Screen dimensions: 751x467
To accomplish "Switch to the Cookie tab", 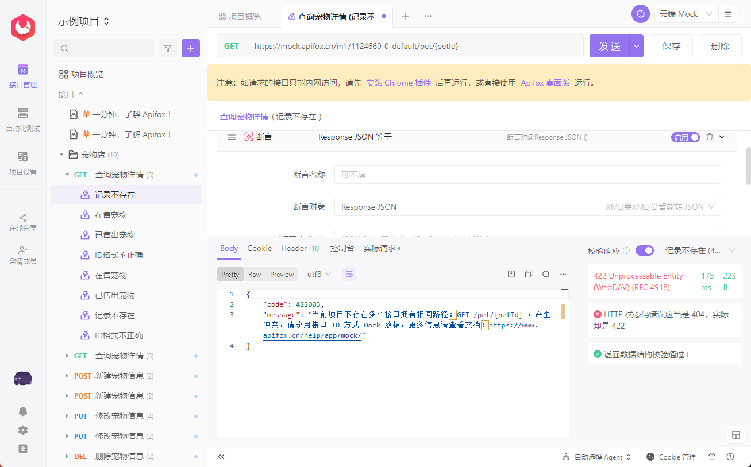I will (259, 248).
